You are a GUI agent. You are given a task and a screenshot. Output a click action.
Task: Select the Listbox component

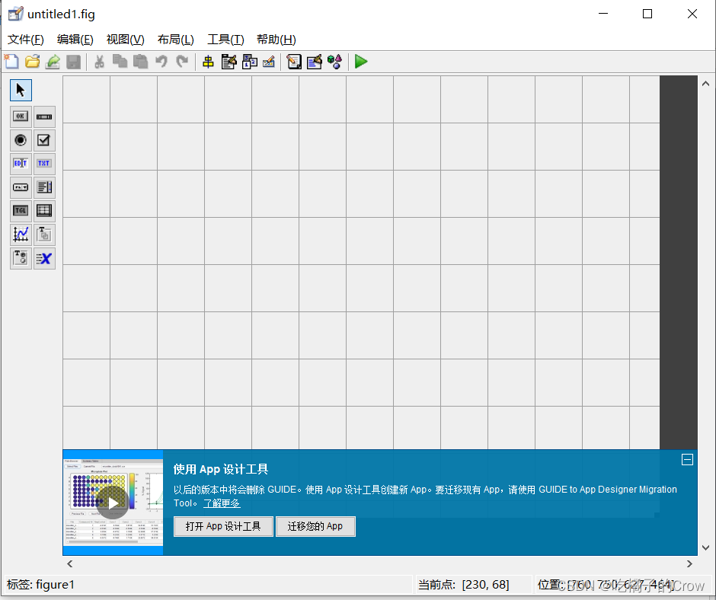tap(44, 187)
